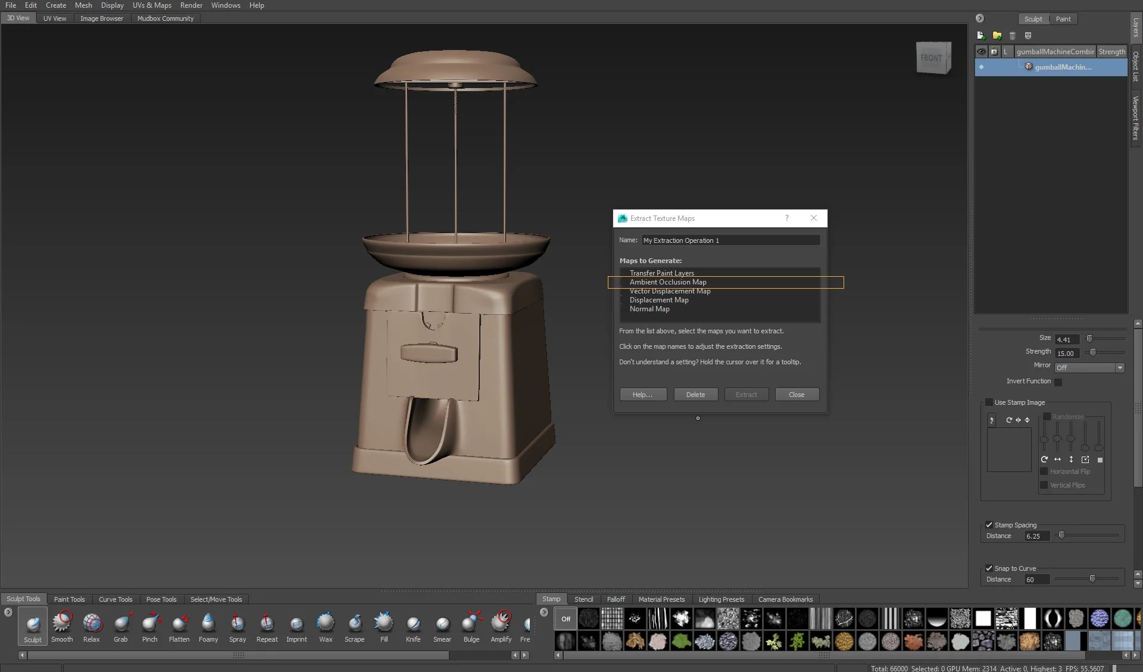Select the Grab sculpt tool
This screenshot has height=672, width=1143.
click(x=121, y=626)
